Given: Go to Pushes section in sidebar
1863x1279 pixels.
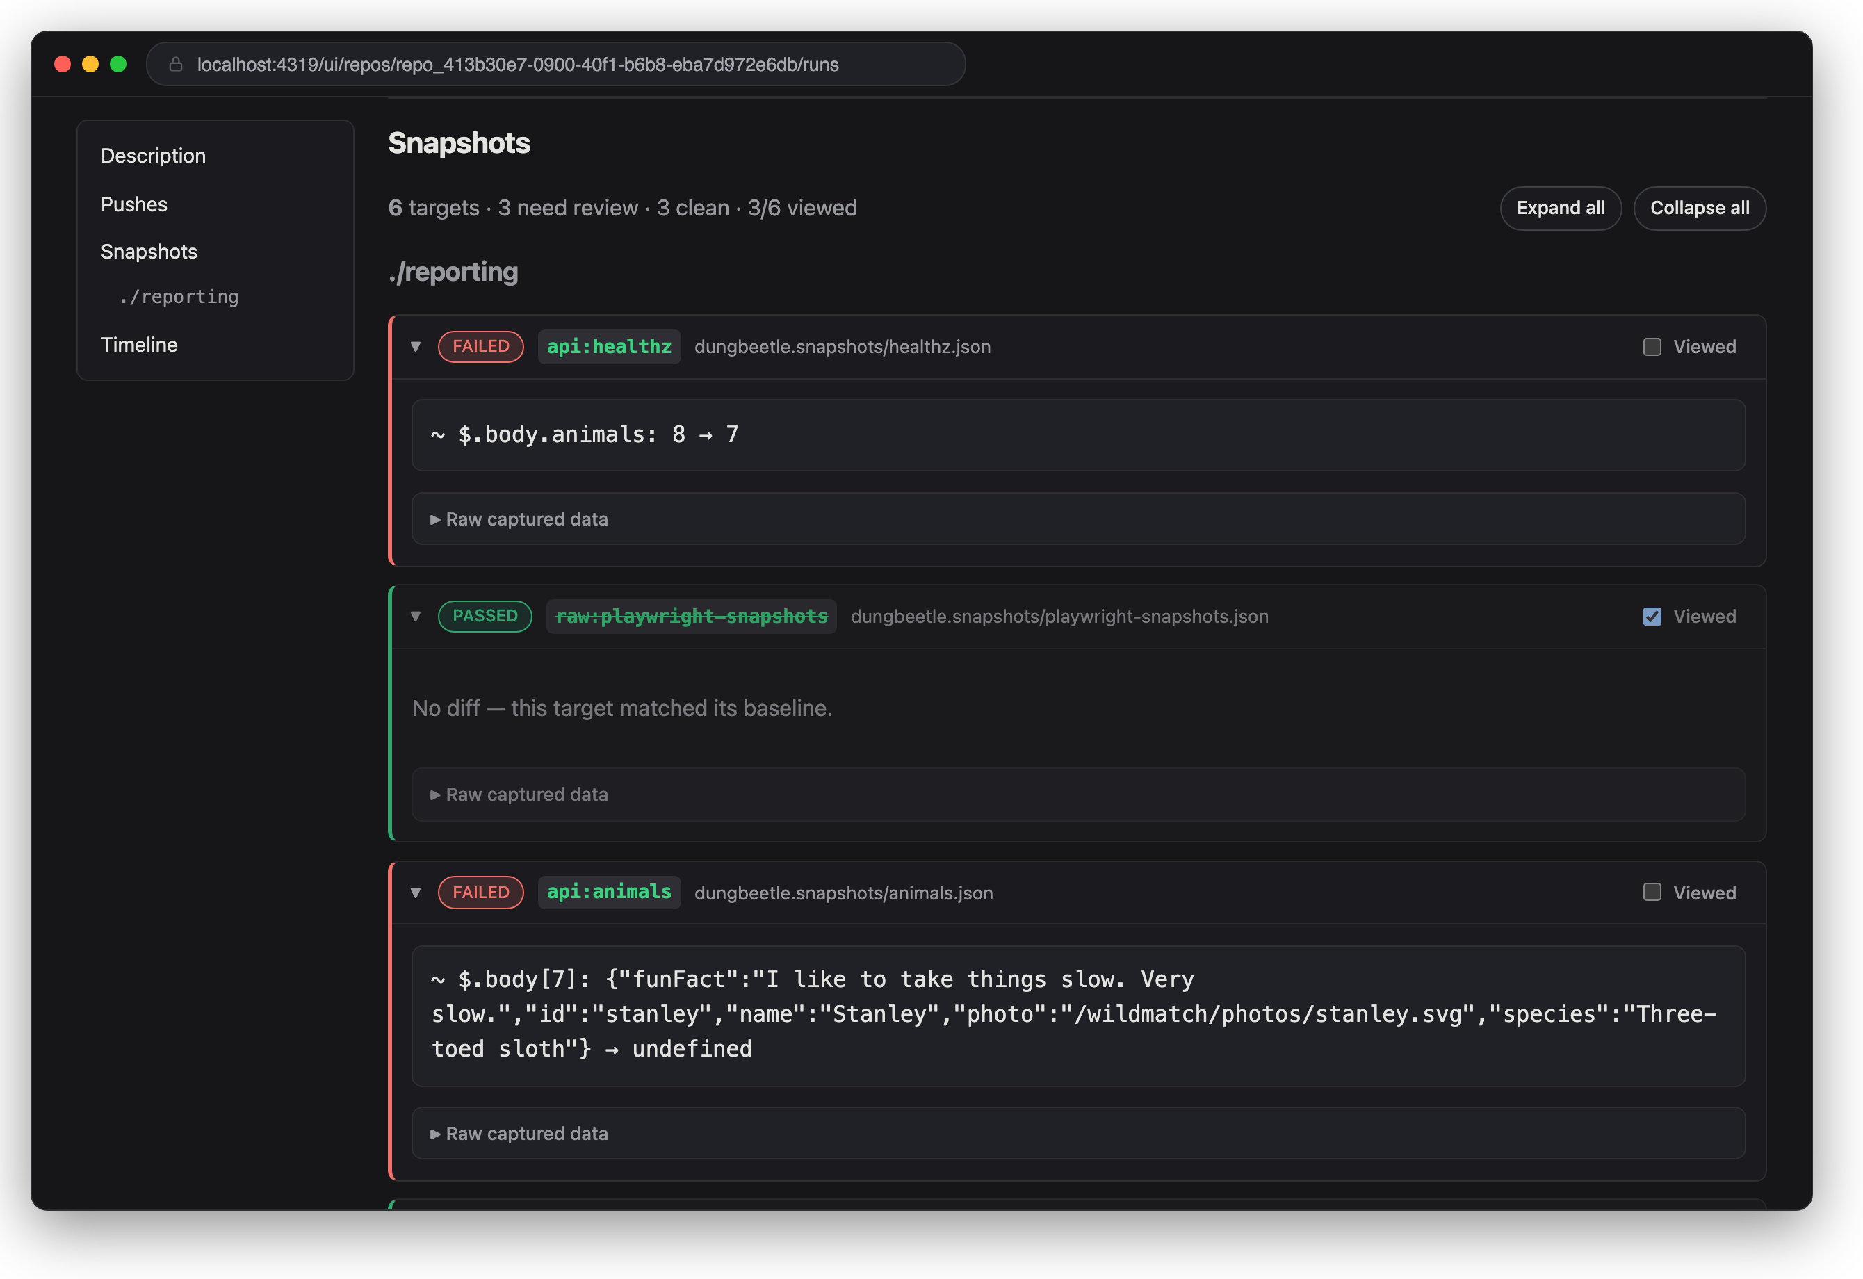Looking at the screenshot, I should pos(134,204).
